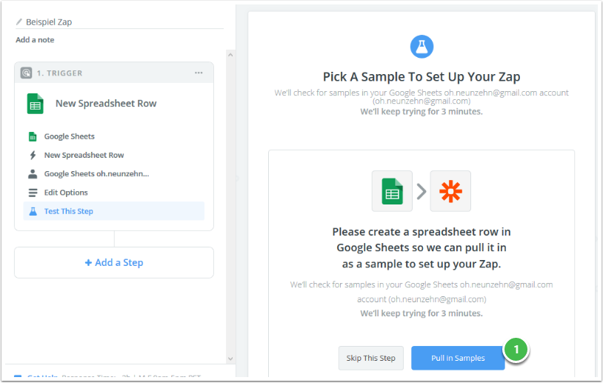Click the Add a Step button
This screenshot has height=383, width=603.
click(114, 263)
